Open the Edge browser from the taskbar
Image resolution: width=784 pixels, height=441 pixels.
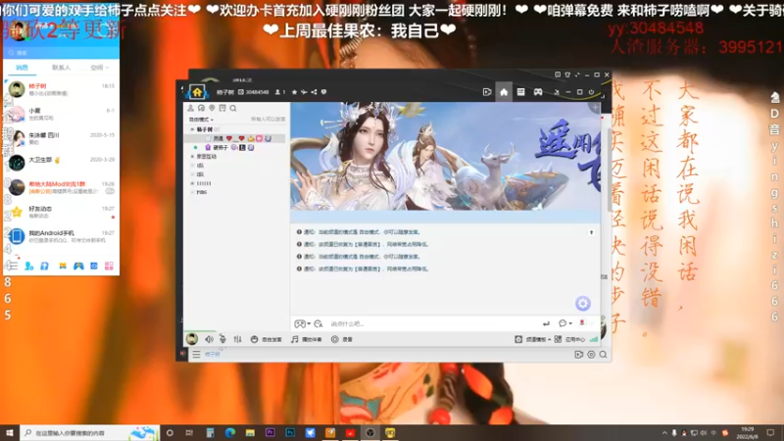tap(230, 432)
